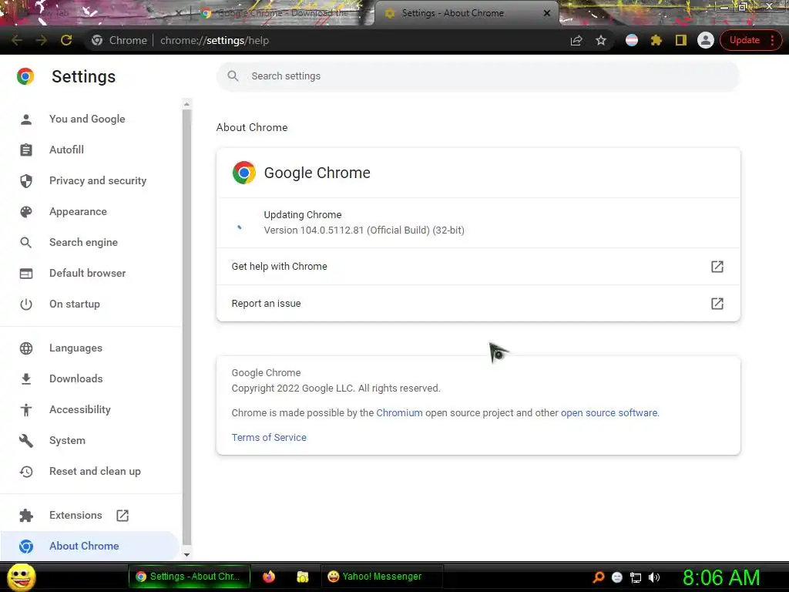Close the Settings - About Chrome tab
Screen dimensions: 789x592
(x=547, y=13)
